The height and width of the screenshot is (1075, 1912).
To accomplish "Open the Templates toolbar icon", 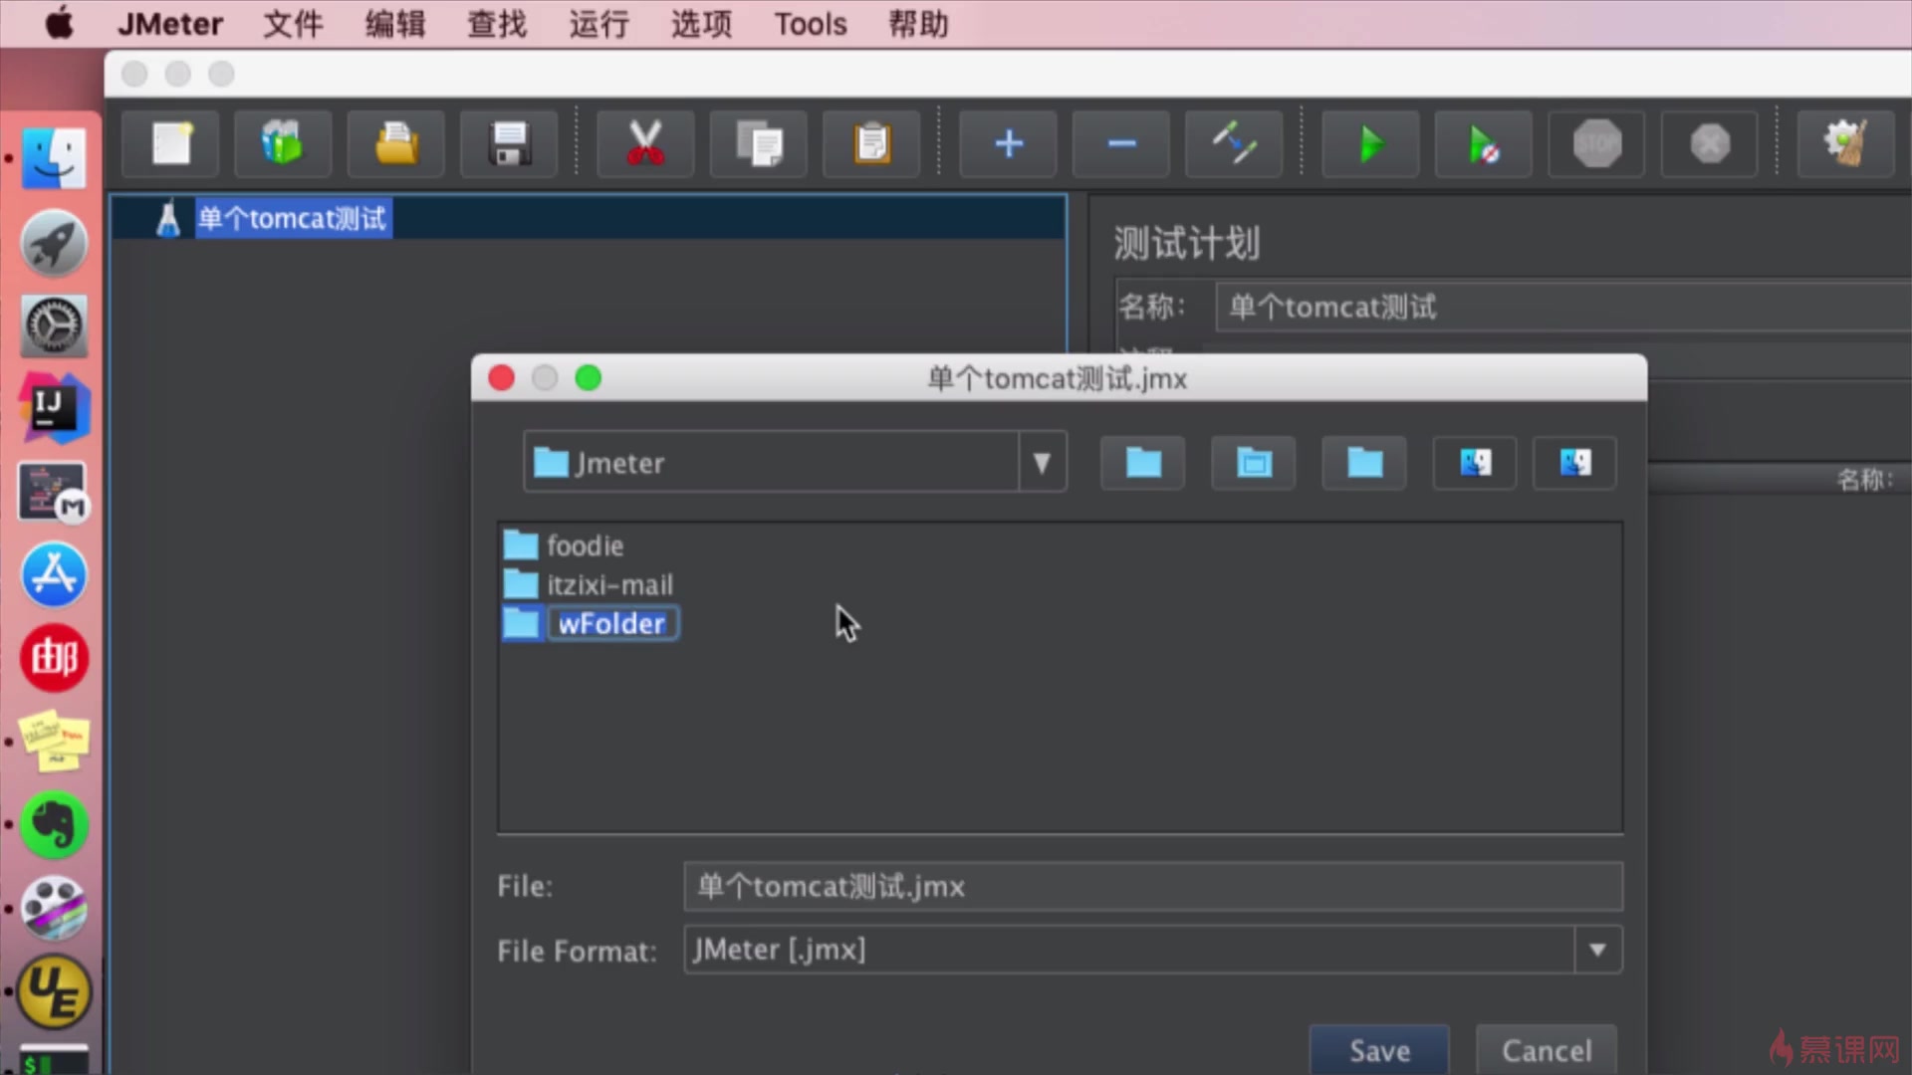I will (283, 144).
